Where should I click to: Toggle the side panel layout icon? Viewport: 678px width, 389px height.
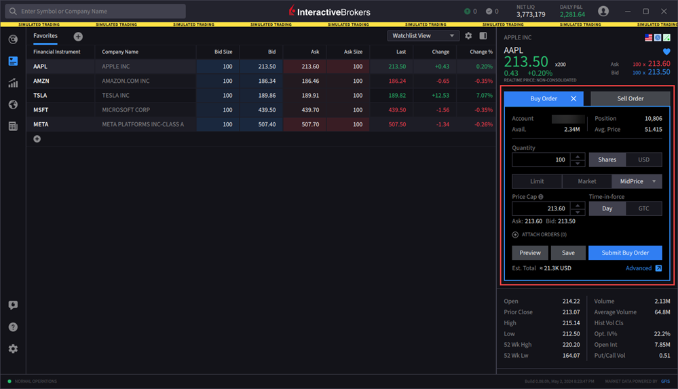click(483, 36)
